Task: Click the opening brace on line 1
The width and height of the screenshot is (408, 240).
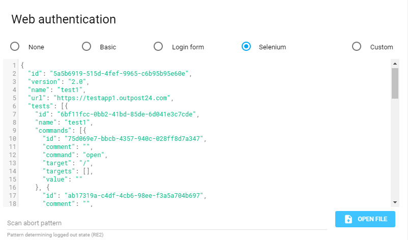Action: pyautogui.click(x=22, y=65)
